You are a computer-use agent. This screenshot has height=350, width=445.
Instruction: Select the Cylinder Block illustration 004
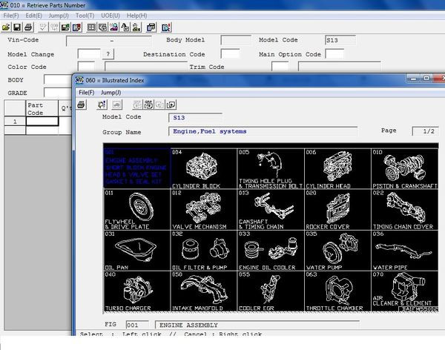click(203, 168)
